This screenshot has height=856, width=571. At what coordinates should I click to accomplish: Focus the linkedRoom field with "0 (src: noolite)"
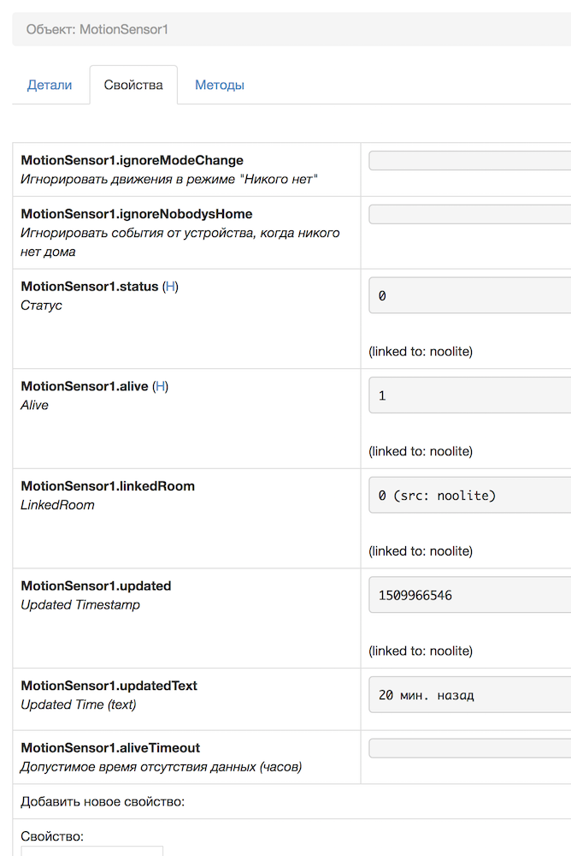pyautogui.click(x=469, y=495)
